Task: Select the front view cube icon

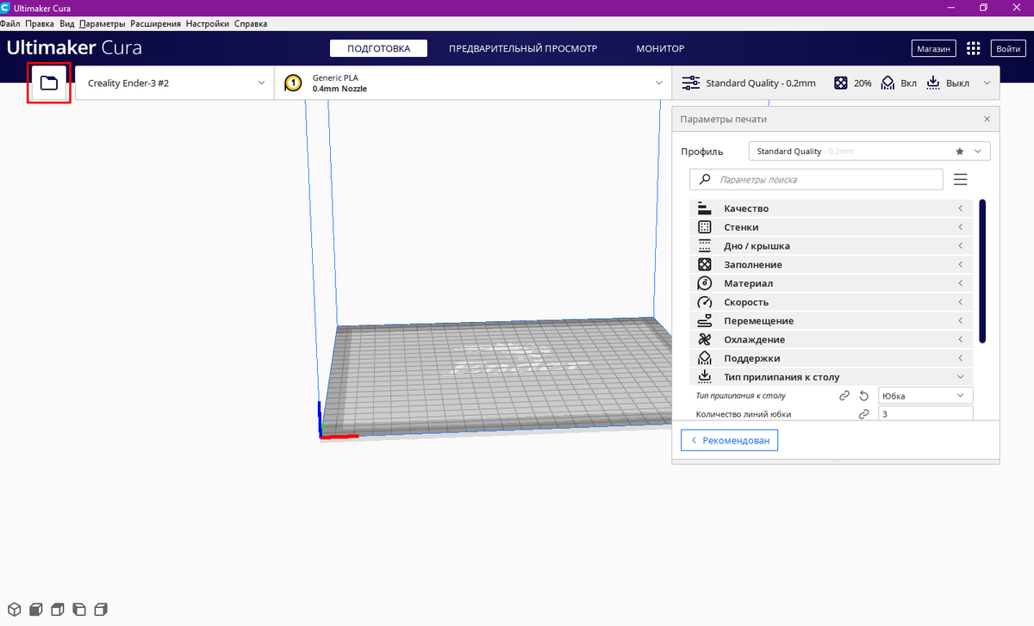Action: tap(36, 610)
